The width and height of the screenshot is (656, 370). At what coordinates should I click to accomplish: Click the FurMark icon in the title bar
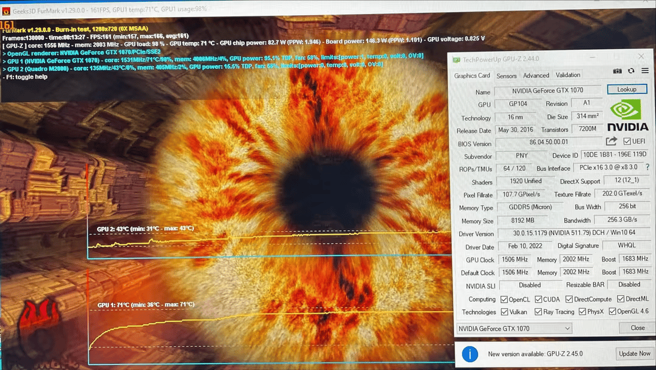6,10
